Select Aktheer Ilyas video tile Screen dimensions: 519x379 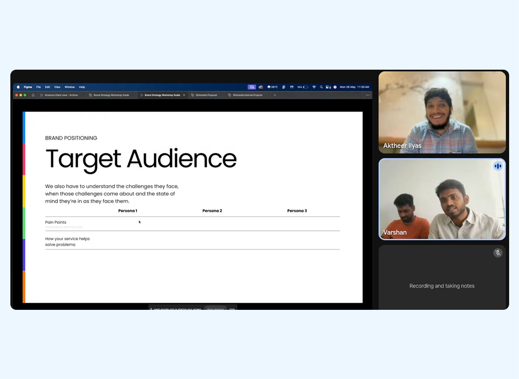[442, 112]
